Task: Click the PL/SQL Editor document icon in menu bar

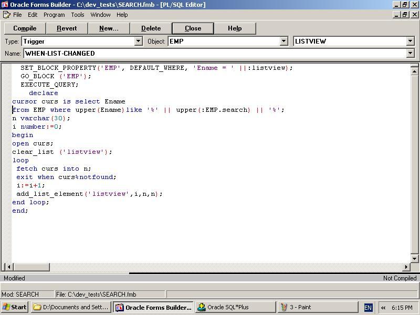Action: [x=6, y=15]
